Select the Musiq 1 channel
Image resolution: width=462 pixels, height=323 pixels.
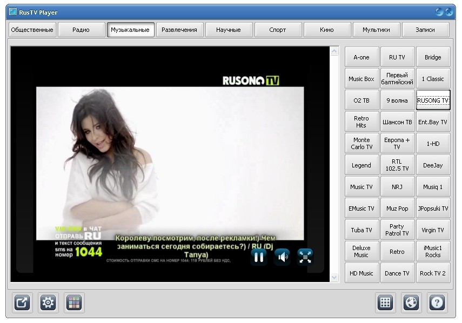pyautogui.click(x=433, y=187)
